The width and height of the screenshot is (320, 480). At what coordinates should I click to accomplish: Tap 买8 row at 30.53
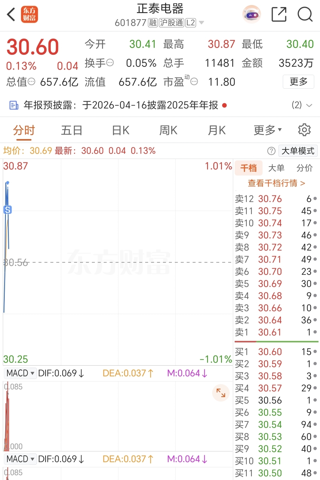(276, 437)
